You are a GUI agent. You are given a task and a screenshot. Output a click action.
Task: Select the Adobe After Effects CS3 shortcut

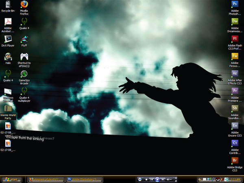235,78
